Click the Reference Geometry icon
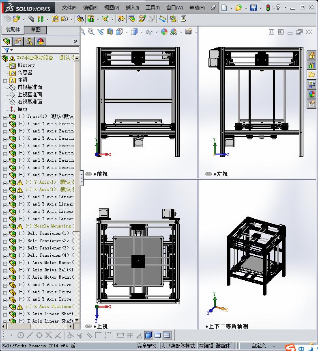 tap(105, 19)
